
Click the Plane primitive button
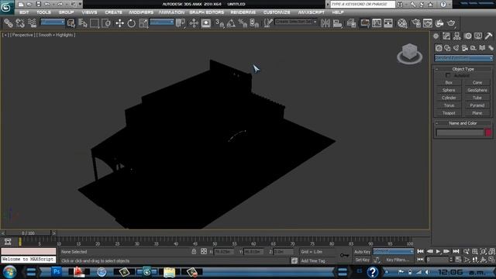coord(477,113)
